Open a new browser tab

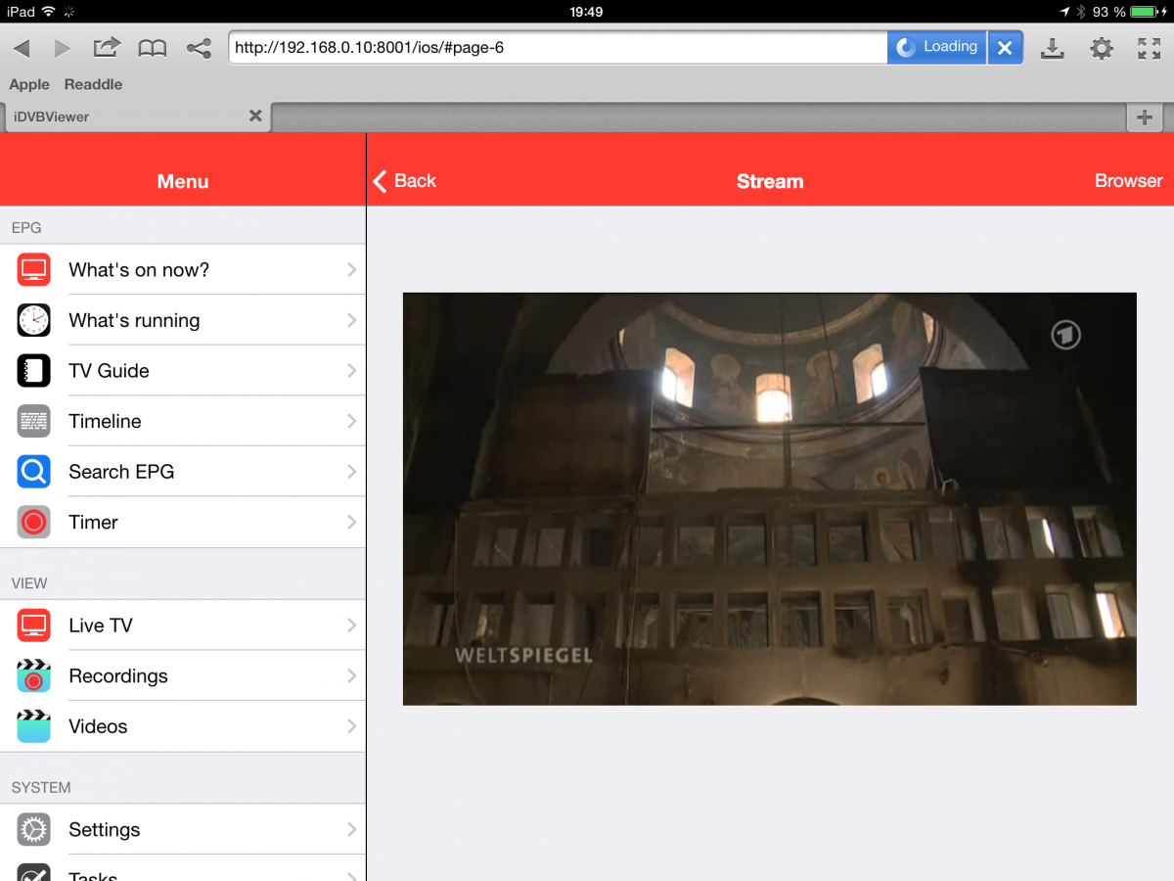click(x=1144, y=117)
